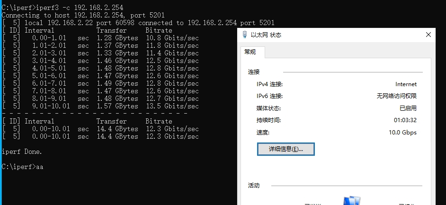This screenshot has width=446, height=205.
Task: Click the IPv6 value 无网络访问权限
Action: click(396, 96)
